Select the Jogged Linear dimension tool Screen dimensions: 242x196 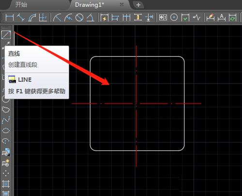click(x=197, y=17)
